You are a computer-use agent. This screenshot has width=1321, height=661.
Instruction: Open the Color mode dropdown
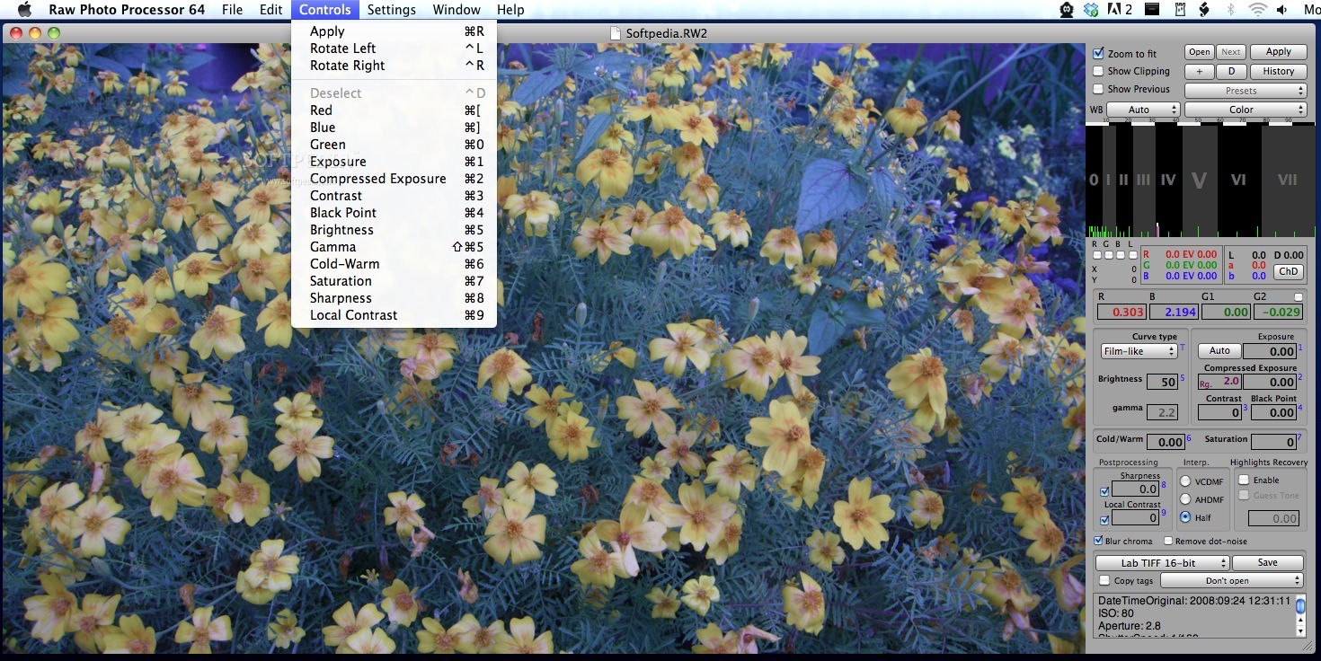[x=1245, y=110]
